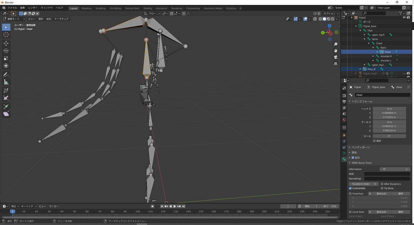Expand Pony_B in the outliner

[x=361, y=69]
